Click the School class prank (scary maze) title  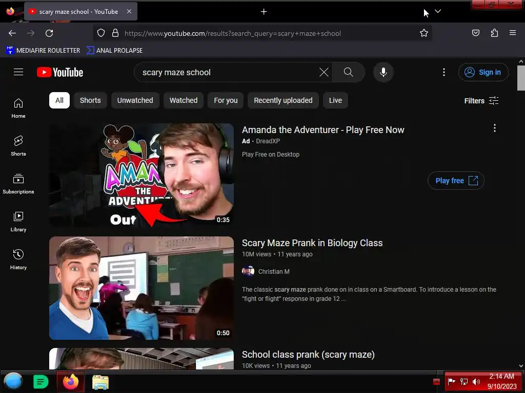point(308,355)
